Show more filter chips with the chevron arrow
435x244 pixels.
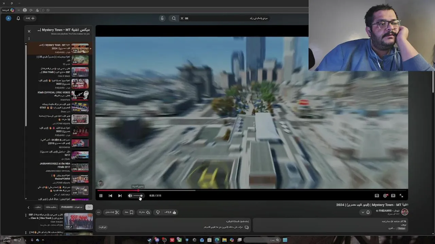click(x=29, y=207)
